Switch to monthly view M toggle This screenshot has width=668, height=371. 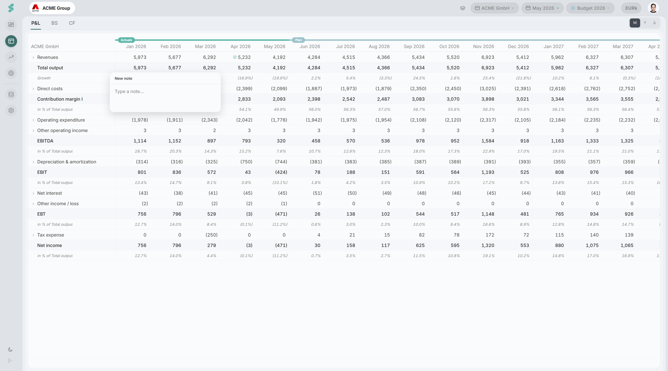(635, 23)
